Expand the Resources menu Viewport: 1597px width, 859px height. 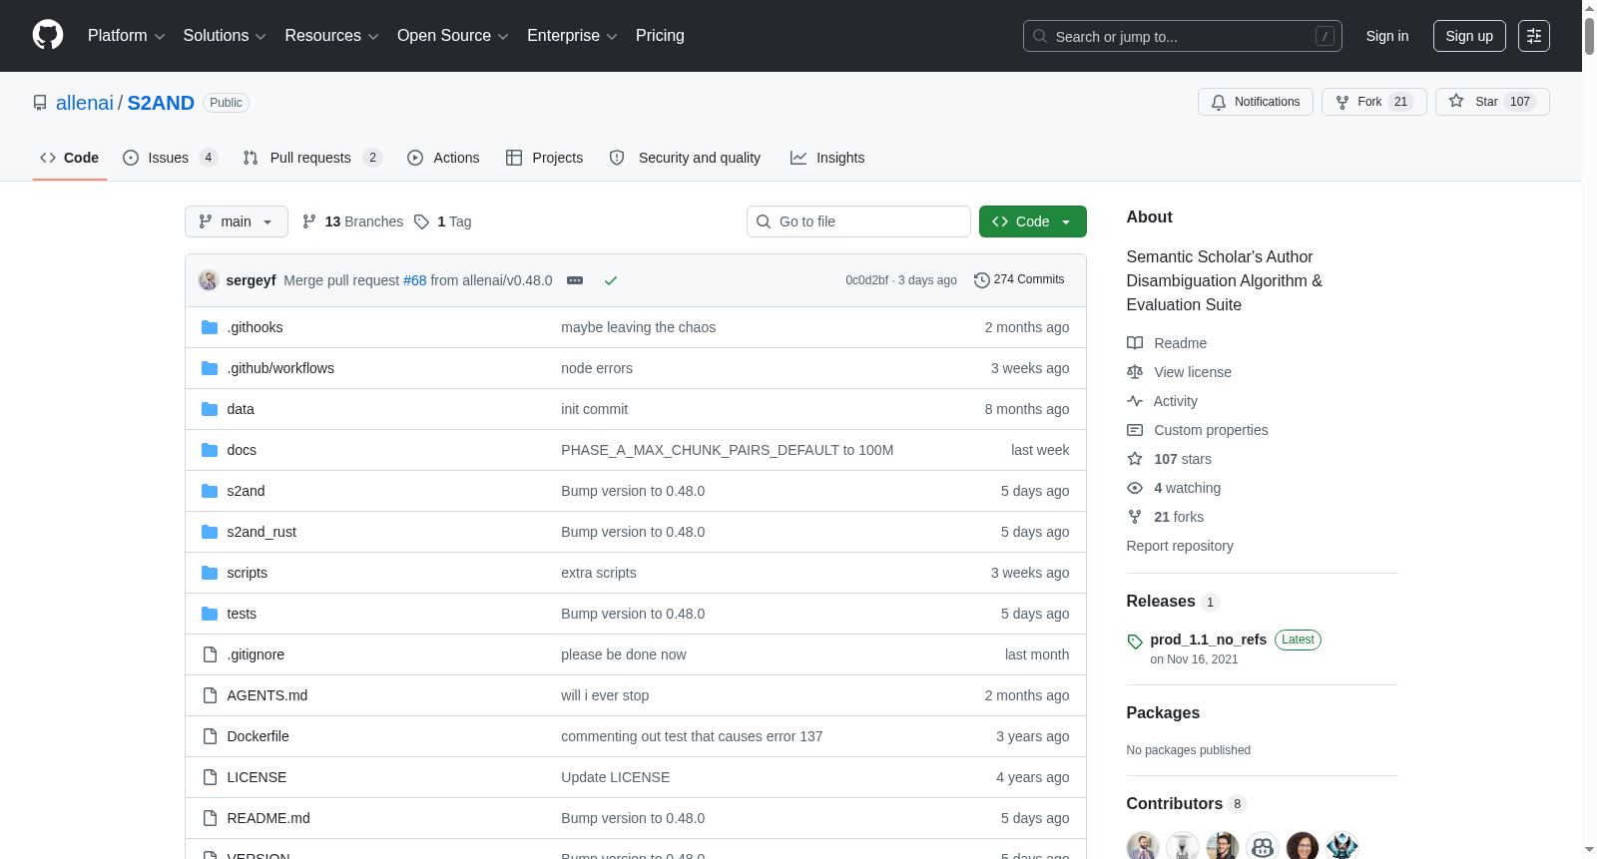coord(331,36)
